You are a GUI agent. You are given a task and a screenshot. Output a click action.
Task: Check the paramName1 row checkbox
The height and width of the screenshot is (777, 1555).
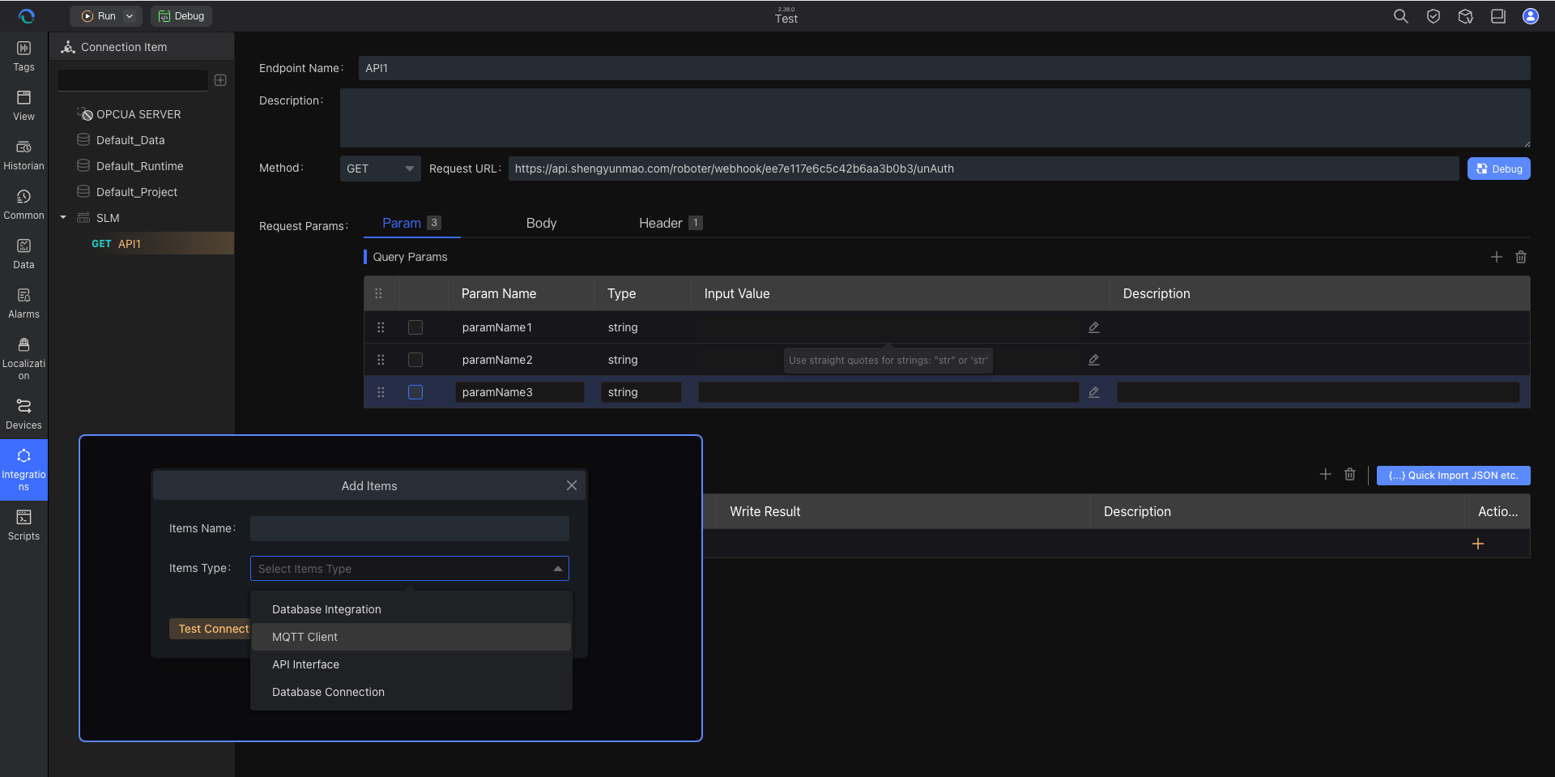415,327
